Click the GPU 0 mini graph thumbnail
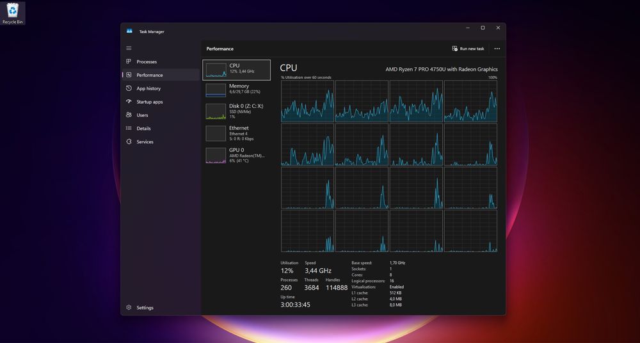 click(216, 156)
